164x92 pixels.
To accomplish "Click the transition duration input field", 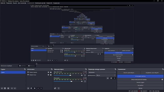I will [105, 75].
